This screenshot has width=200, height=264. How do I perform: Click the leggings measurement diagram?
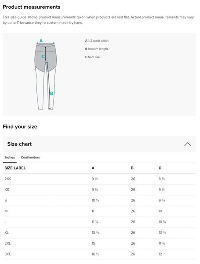[46, 74]
